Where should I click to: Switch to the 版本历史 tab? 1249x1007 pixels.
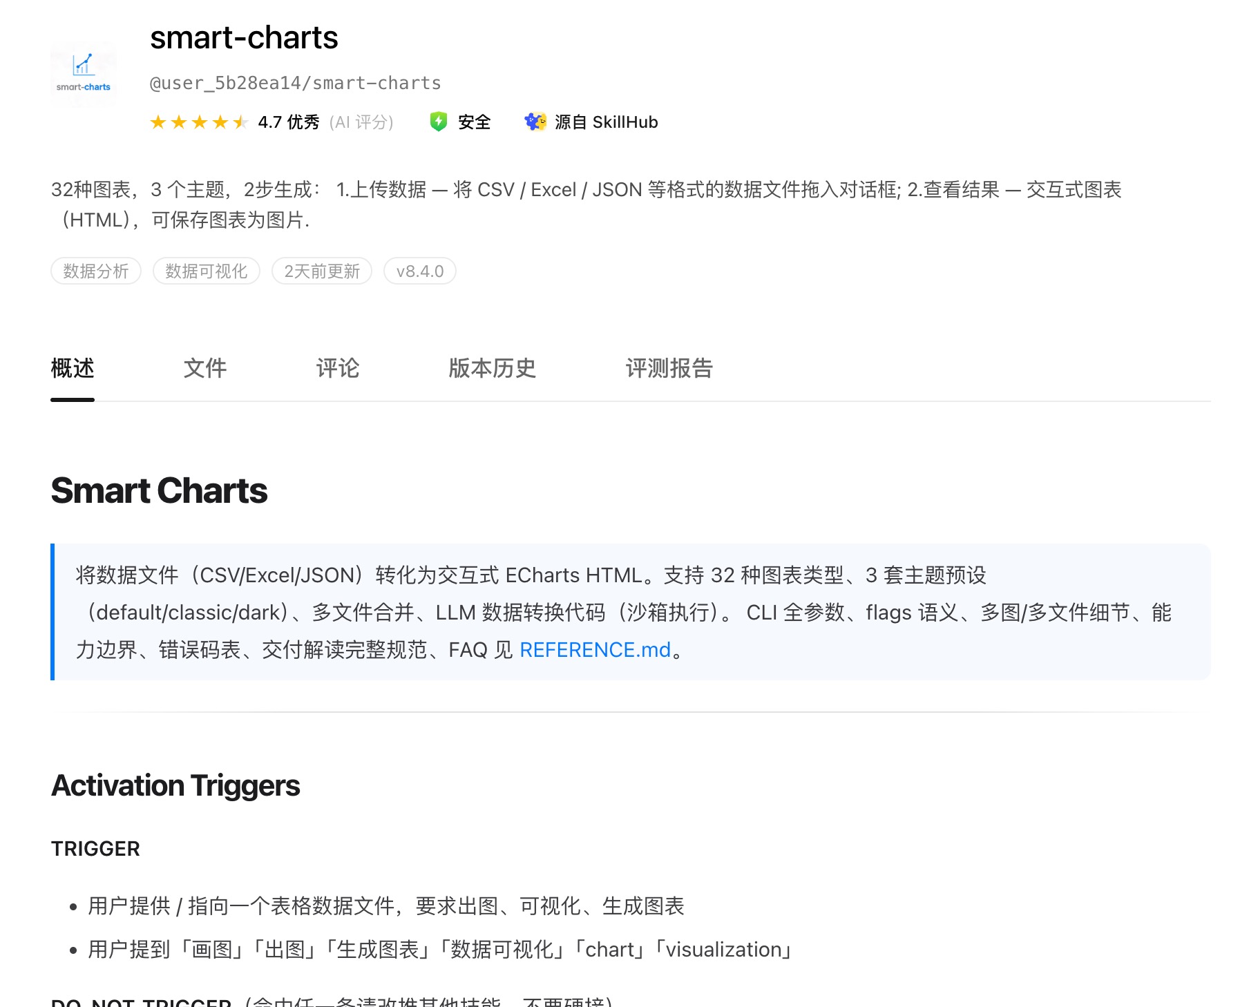[493, 368]
